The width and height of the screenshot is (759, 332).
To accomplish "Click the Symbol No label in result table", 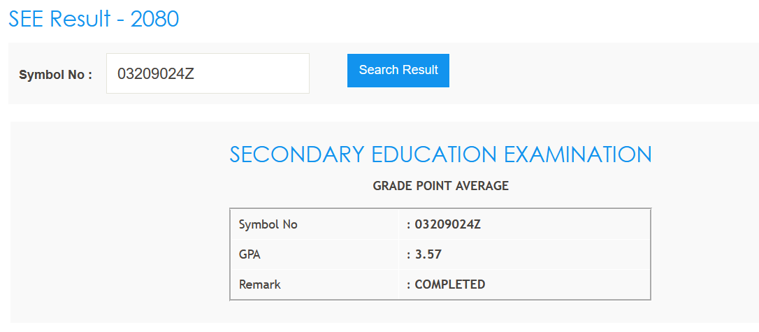I will [x=268, y=224].
